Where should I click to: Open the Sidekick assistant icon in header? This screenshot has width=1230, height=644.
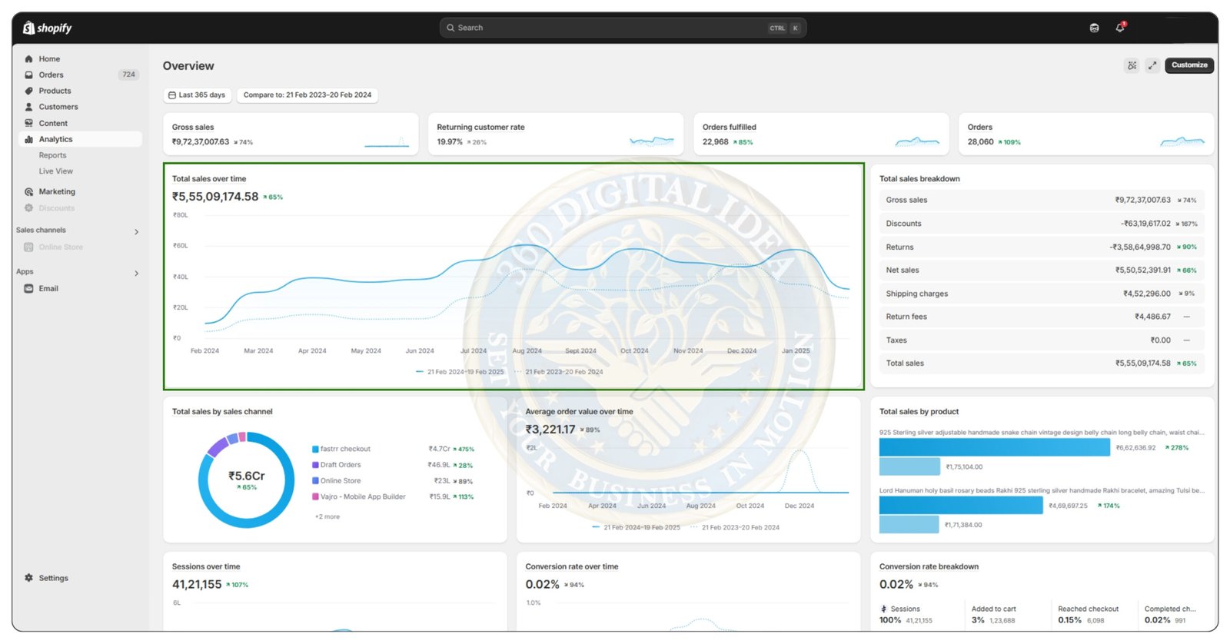click(1094, 28)
